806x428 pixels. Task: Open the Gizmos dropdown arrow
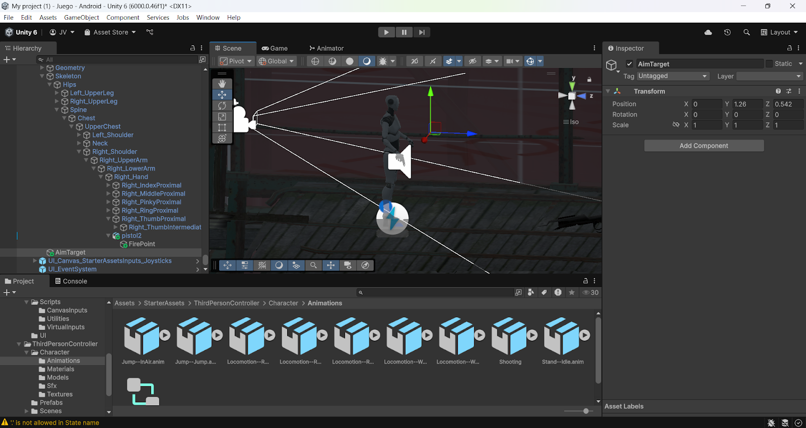[x=540, y=61]
